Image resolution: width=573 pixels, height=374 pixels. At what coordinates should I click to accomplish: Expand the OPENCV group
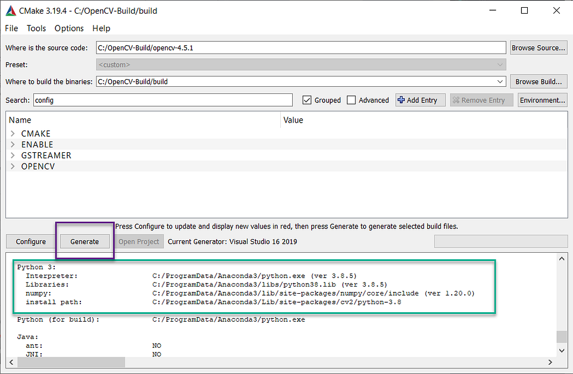pyautogui.click(x=12, y=166)
